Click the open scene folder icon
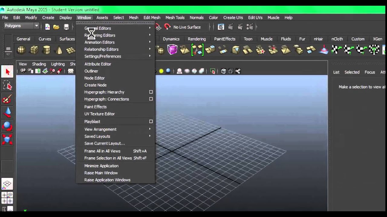The height and width of the screenshot is (217, 387). (56, 27)
